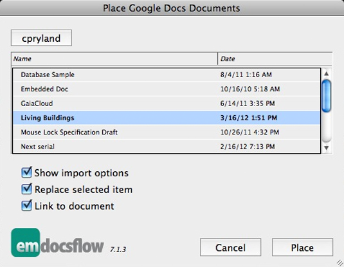Select the Living Buildings document
This screenshot has width=344, height=267.
click(x=167, y=118)
